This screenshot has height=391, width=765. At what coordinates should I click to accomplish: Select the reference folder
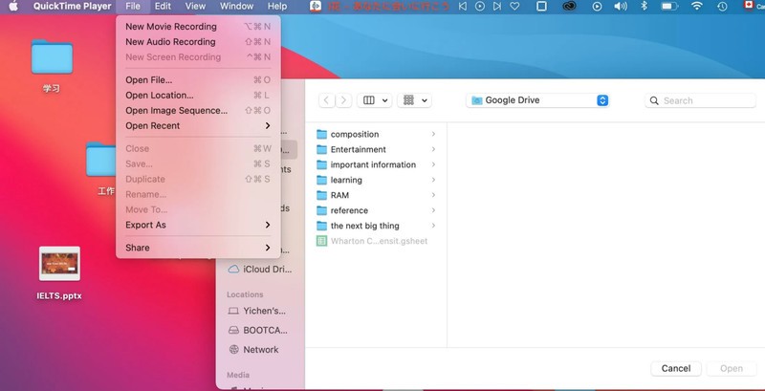pos(376,210)
